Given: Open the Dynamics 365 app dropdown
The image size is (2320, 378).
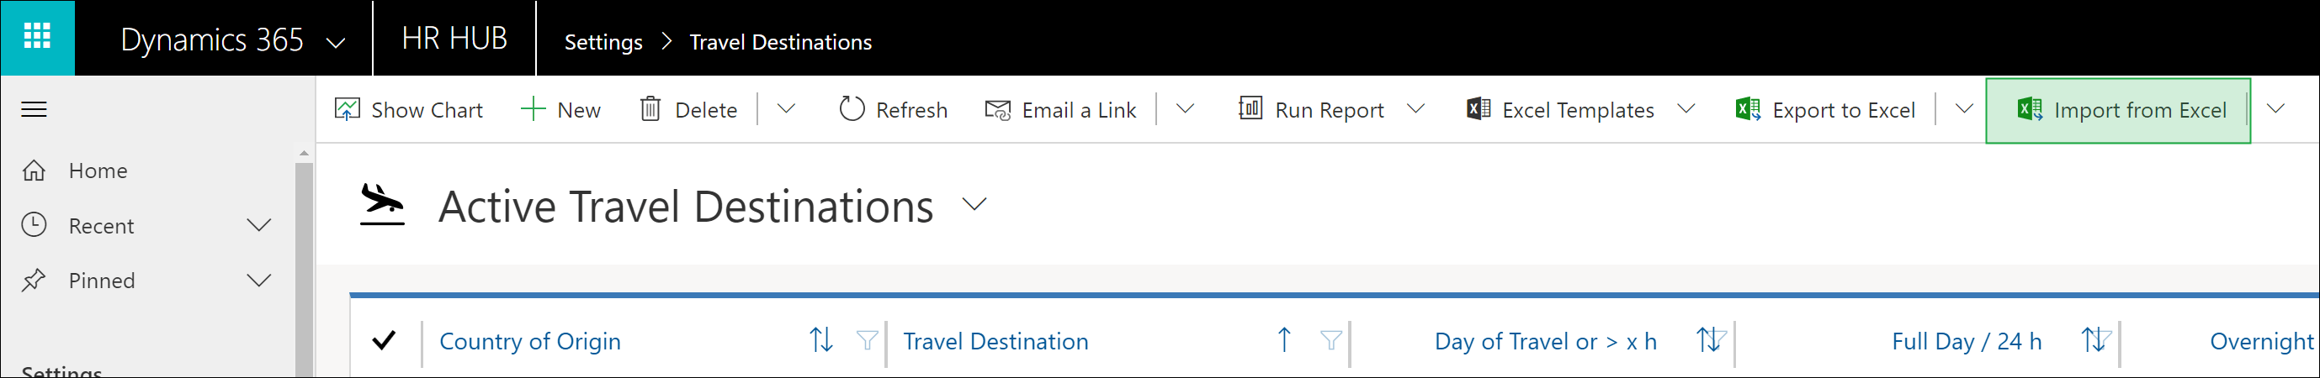Looking at the screenshot, I should coord(336,41).
